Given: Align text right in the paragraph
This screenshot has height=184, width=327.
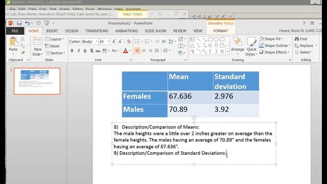Looking at the screenshot, I should (150, 51).
